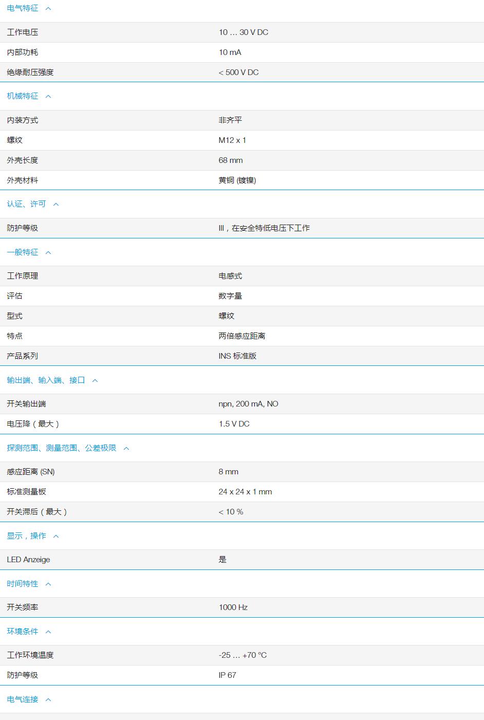Collapse the 时间特性 section
The image size is (484, 720).
coord(48,584)
